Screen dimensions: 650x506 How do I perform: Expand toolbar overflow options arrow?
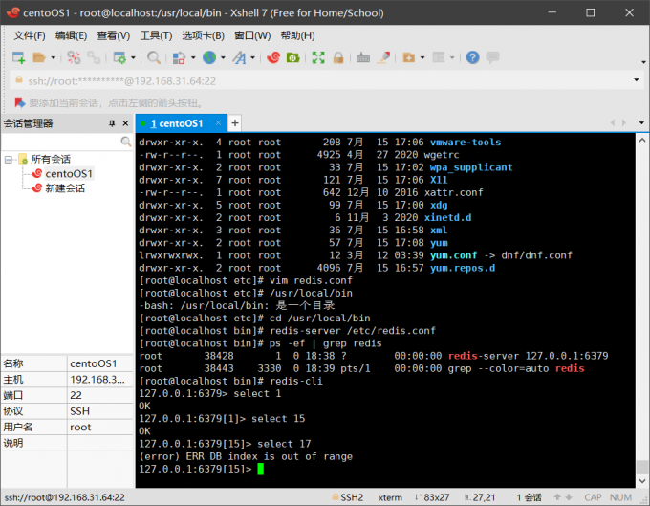(643, 62)
